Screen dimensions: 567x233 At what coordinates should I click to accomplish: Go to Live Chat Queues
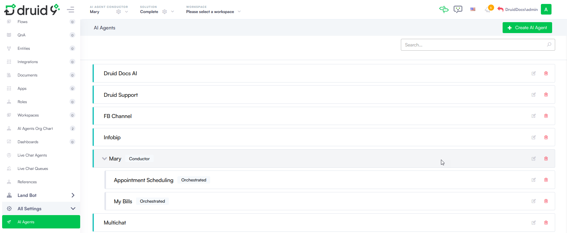click(x=33, y=169)
